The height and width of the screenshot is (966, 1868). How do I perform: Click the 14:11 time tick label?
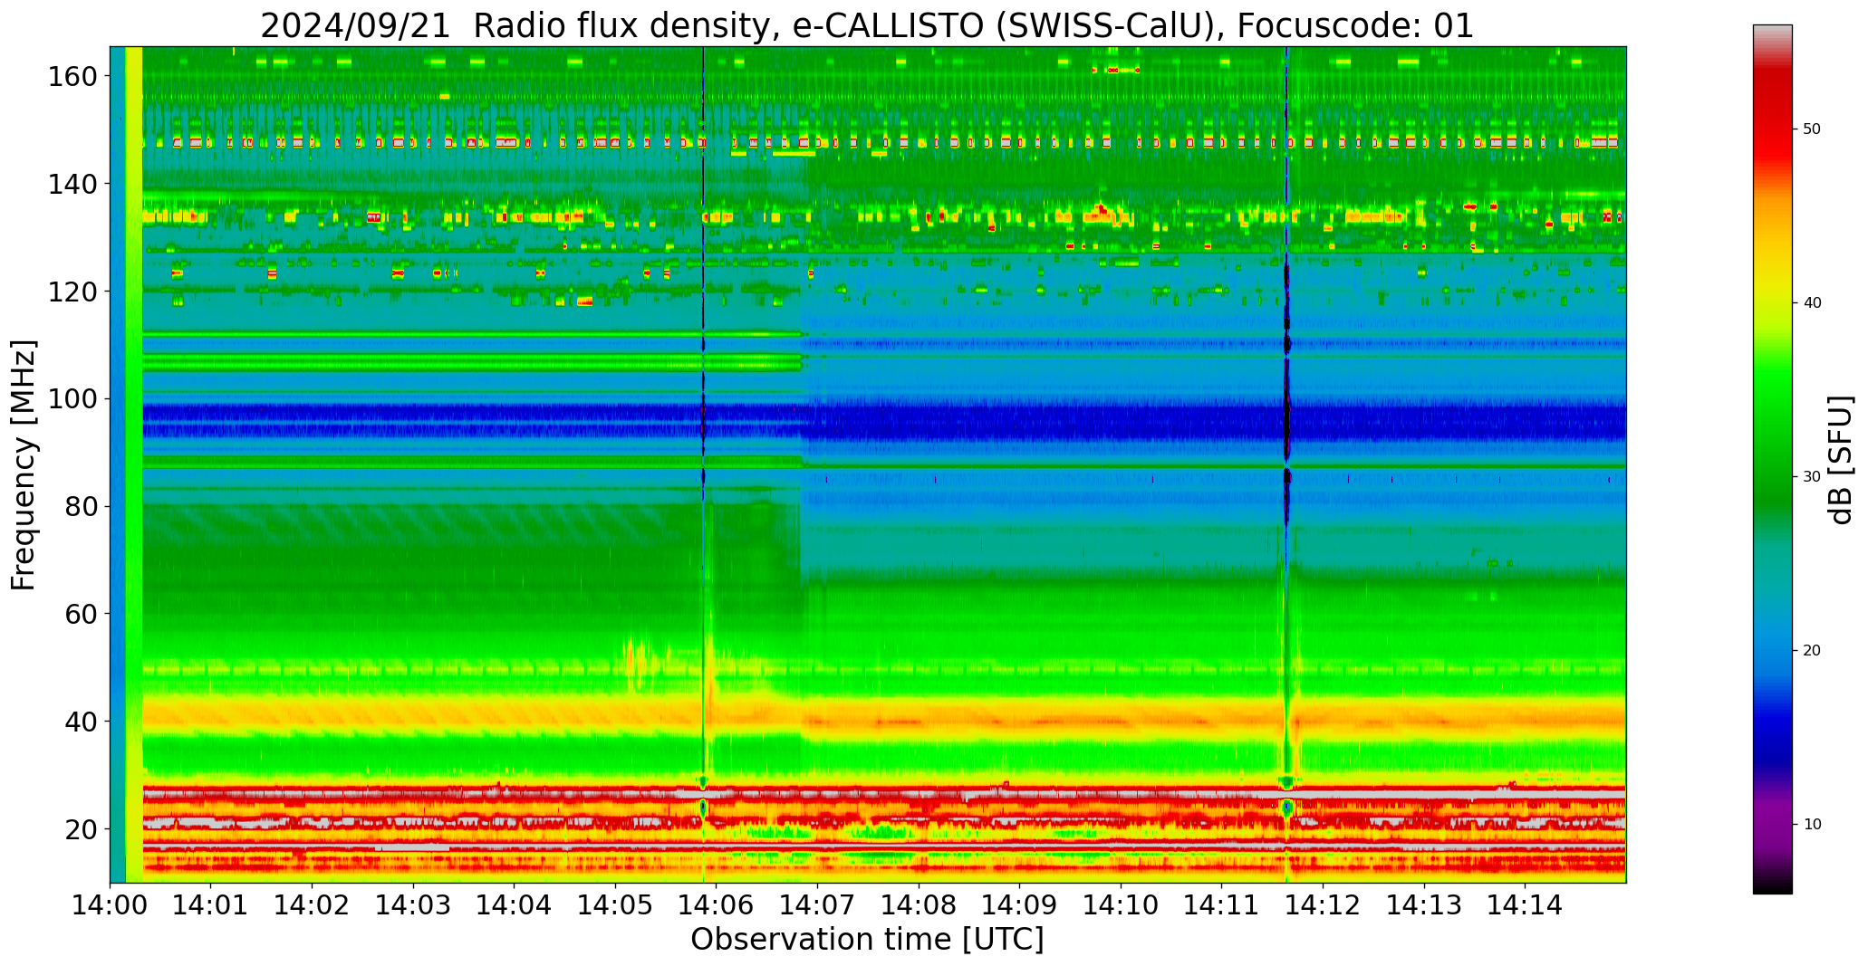click(x=1222, y=905)
